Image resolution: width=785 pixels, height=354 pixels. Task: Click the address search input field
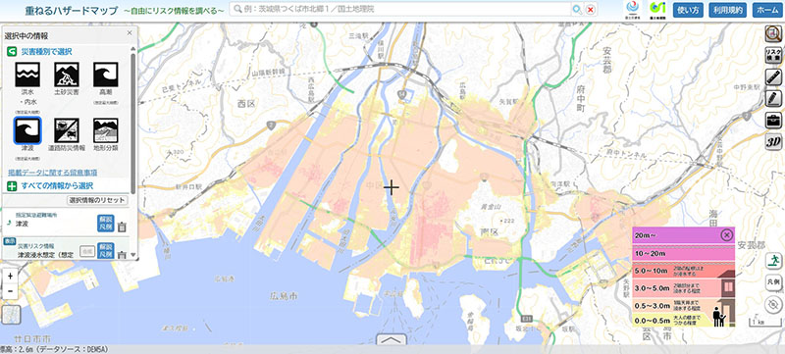click(400, 9)
